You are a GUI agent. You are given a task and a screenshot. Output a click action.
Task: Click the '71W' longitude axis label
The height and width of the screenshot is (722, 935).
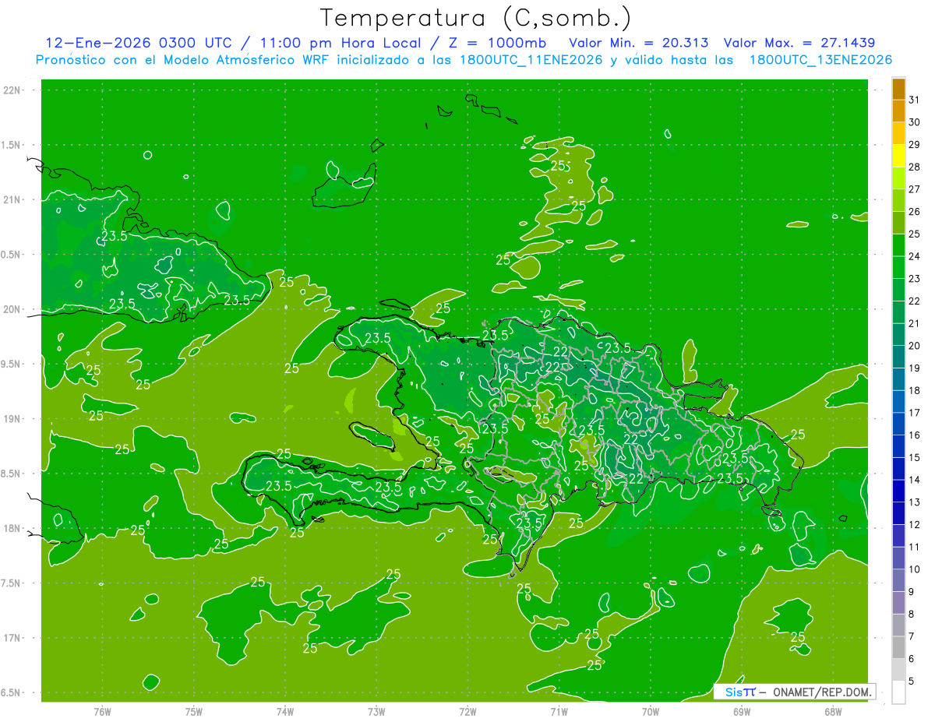click(559, 712)
